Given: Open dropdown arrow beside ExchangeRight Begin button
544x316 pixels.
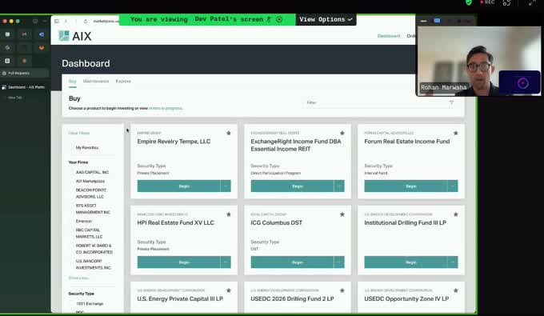Looking at the screenshot, I should (339, 186).
